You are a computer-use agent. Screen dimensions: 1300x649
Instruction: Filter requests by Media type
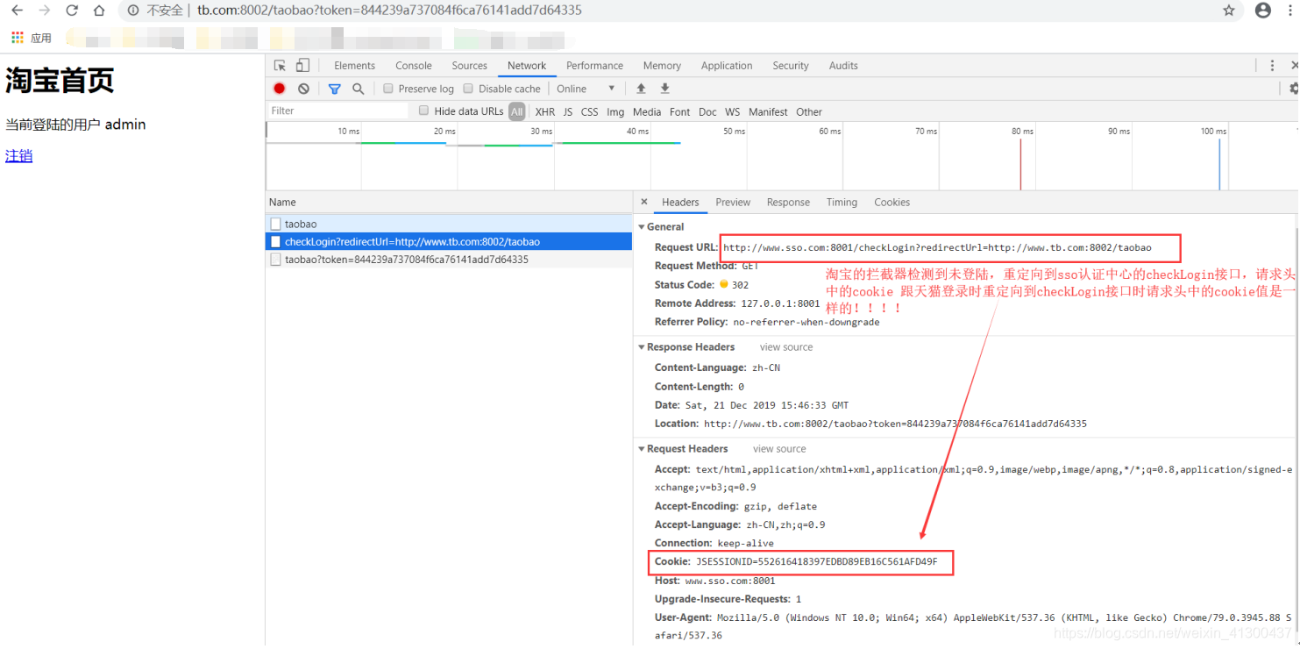click(647, 112)
